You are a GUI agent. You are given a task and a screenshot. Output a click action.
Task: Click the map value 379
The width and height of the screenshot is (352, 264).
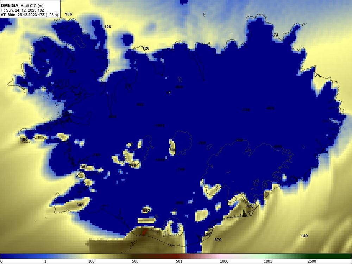pos(218,240)
